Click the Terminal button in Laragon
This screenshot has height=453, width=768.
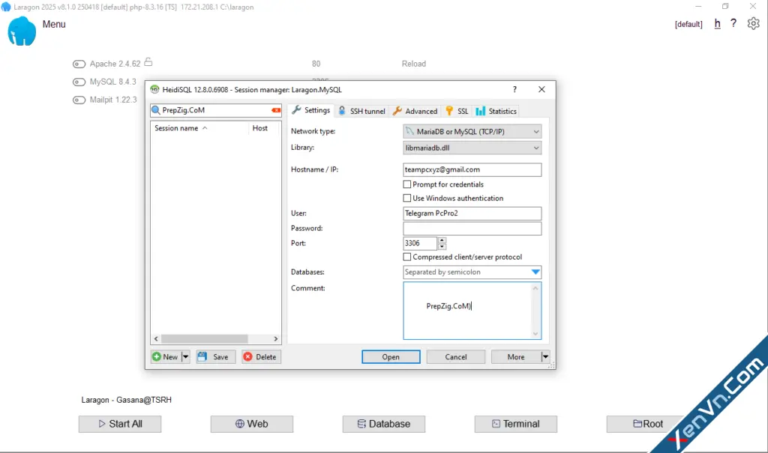pyautogui.click(x=516, y=424)
